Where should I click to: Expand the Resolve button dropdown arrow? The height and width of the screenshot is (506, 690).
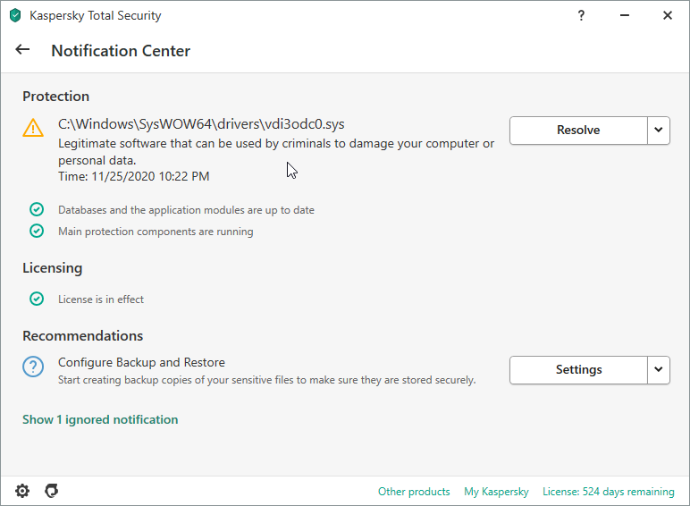[x=659, y=130]
